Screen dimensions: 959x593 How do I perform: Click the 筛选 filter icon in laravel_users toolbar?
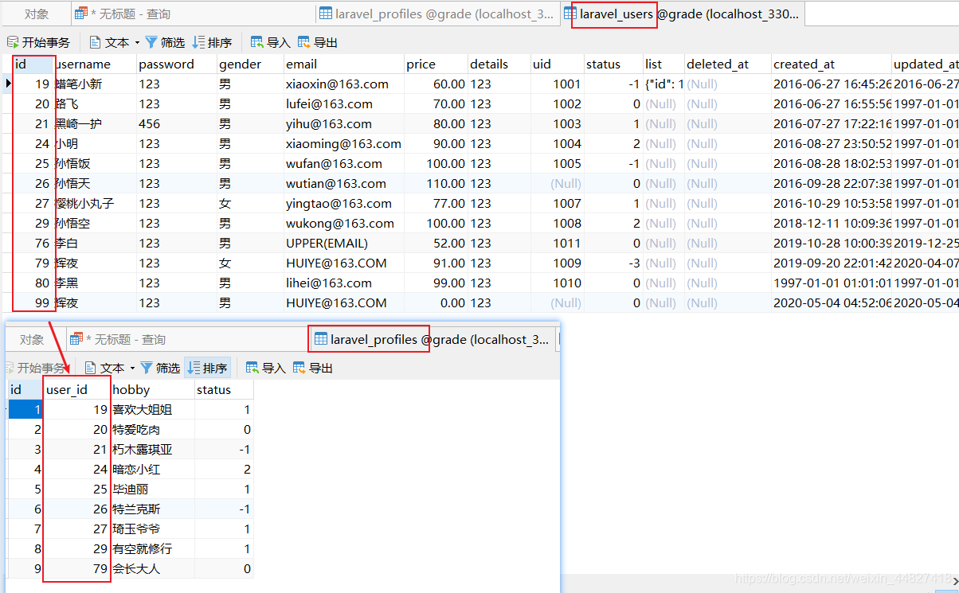point(151,42)
